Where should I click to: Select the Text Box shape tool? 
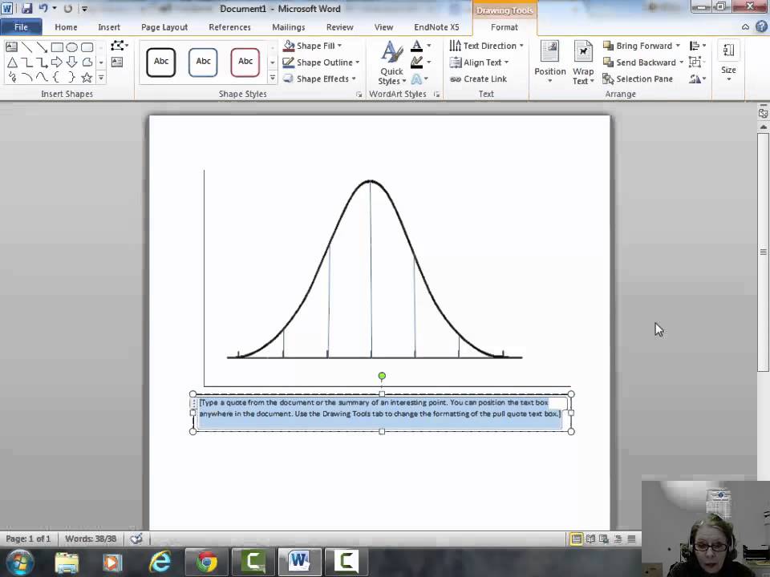[x=11, y=47]
